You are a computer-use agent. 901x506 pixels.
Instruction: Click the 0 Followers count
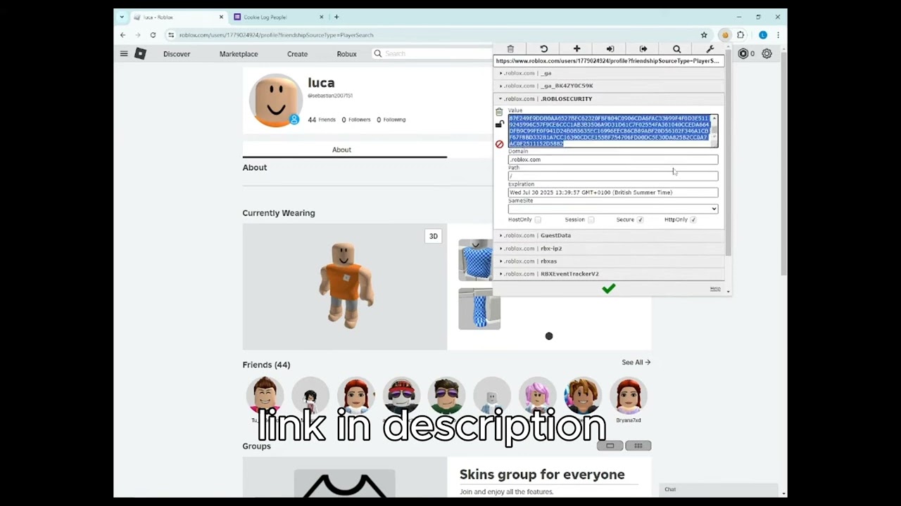[x=356, y=119]
